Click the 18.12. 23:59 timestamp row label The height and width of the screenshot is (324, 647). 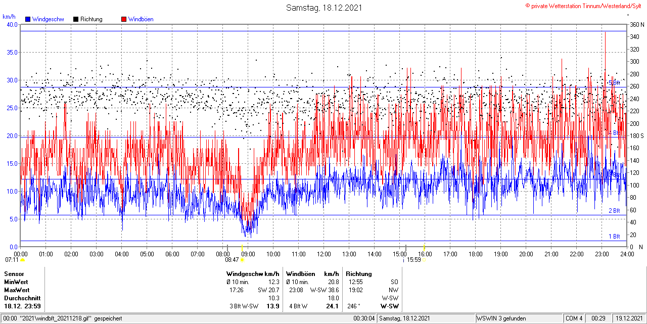click(22, 306)
